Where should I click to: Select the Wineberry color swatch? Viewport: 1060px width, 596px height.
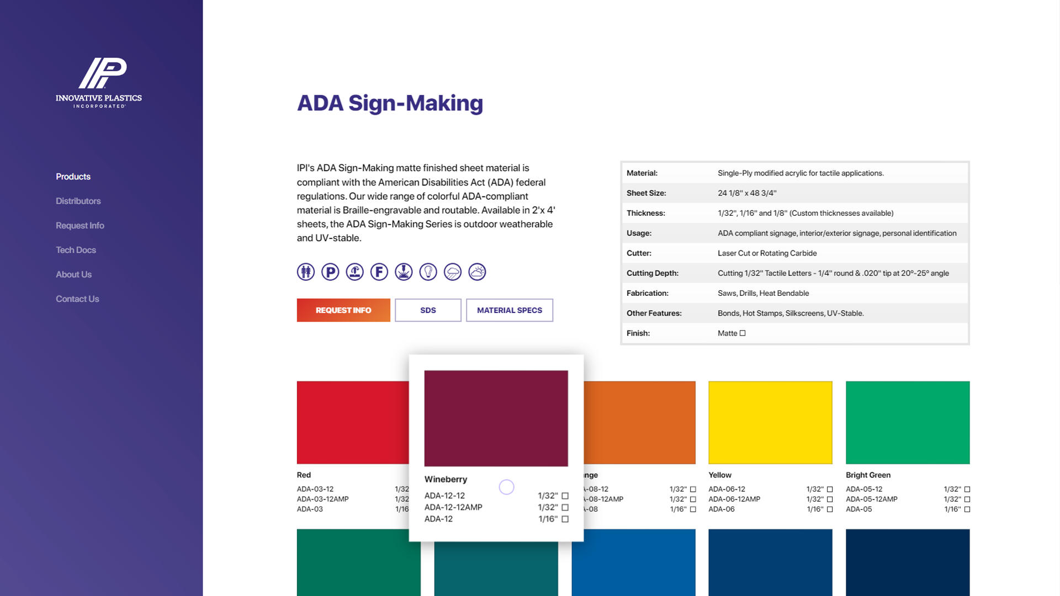(x=496, y=418)
